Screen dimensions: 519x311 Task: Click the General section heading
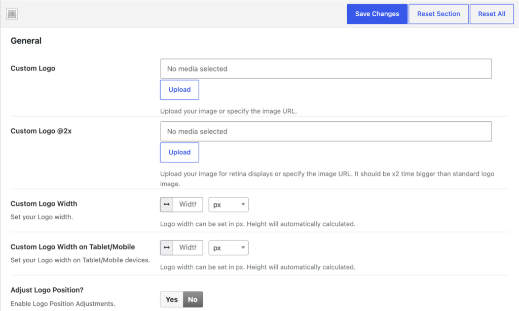point(26,41)
